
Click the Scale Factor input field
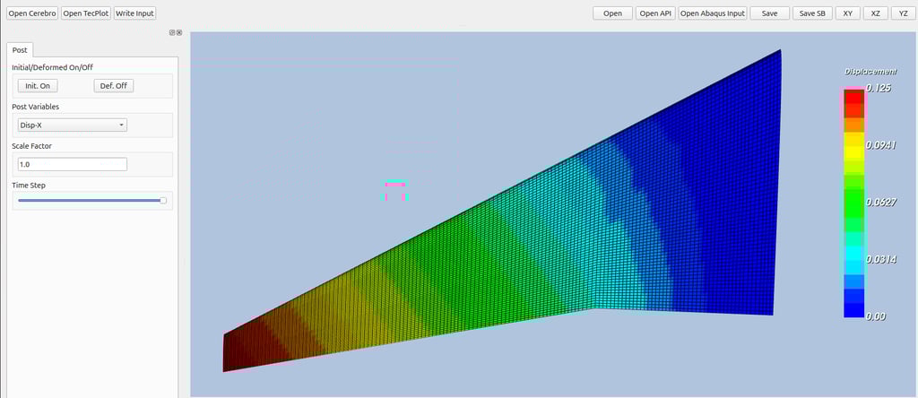[x=72, y=164]
